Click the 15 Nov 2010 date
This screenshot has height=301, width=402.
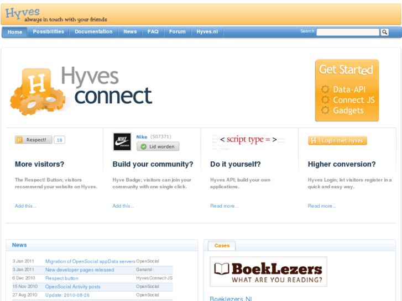(25, 287)
